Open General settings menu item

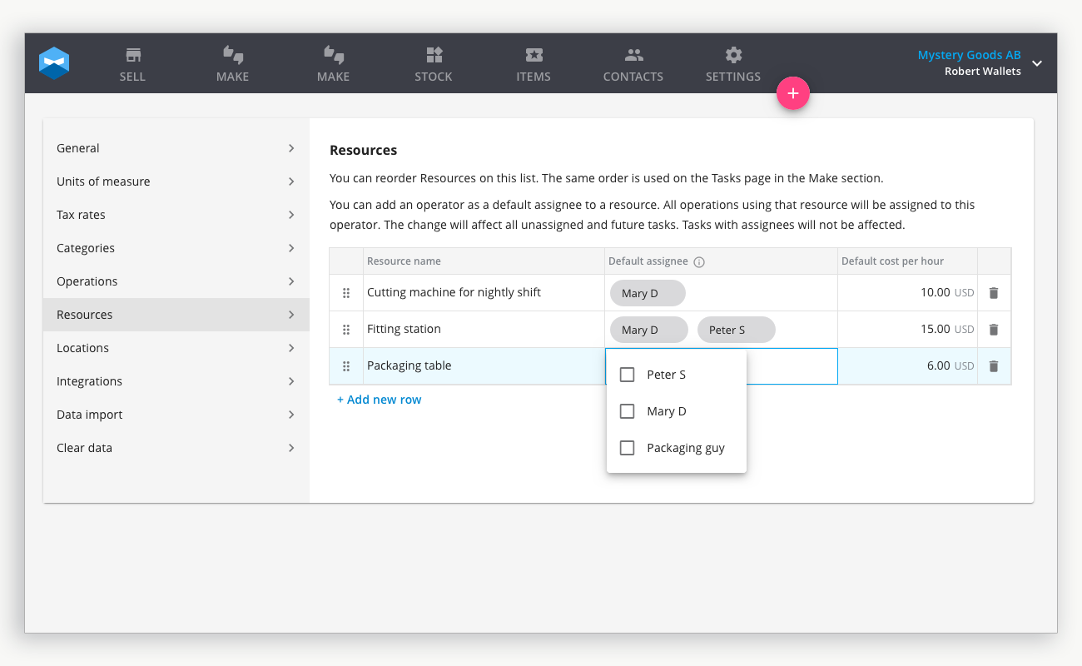click(x=176, y=148)
